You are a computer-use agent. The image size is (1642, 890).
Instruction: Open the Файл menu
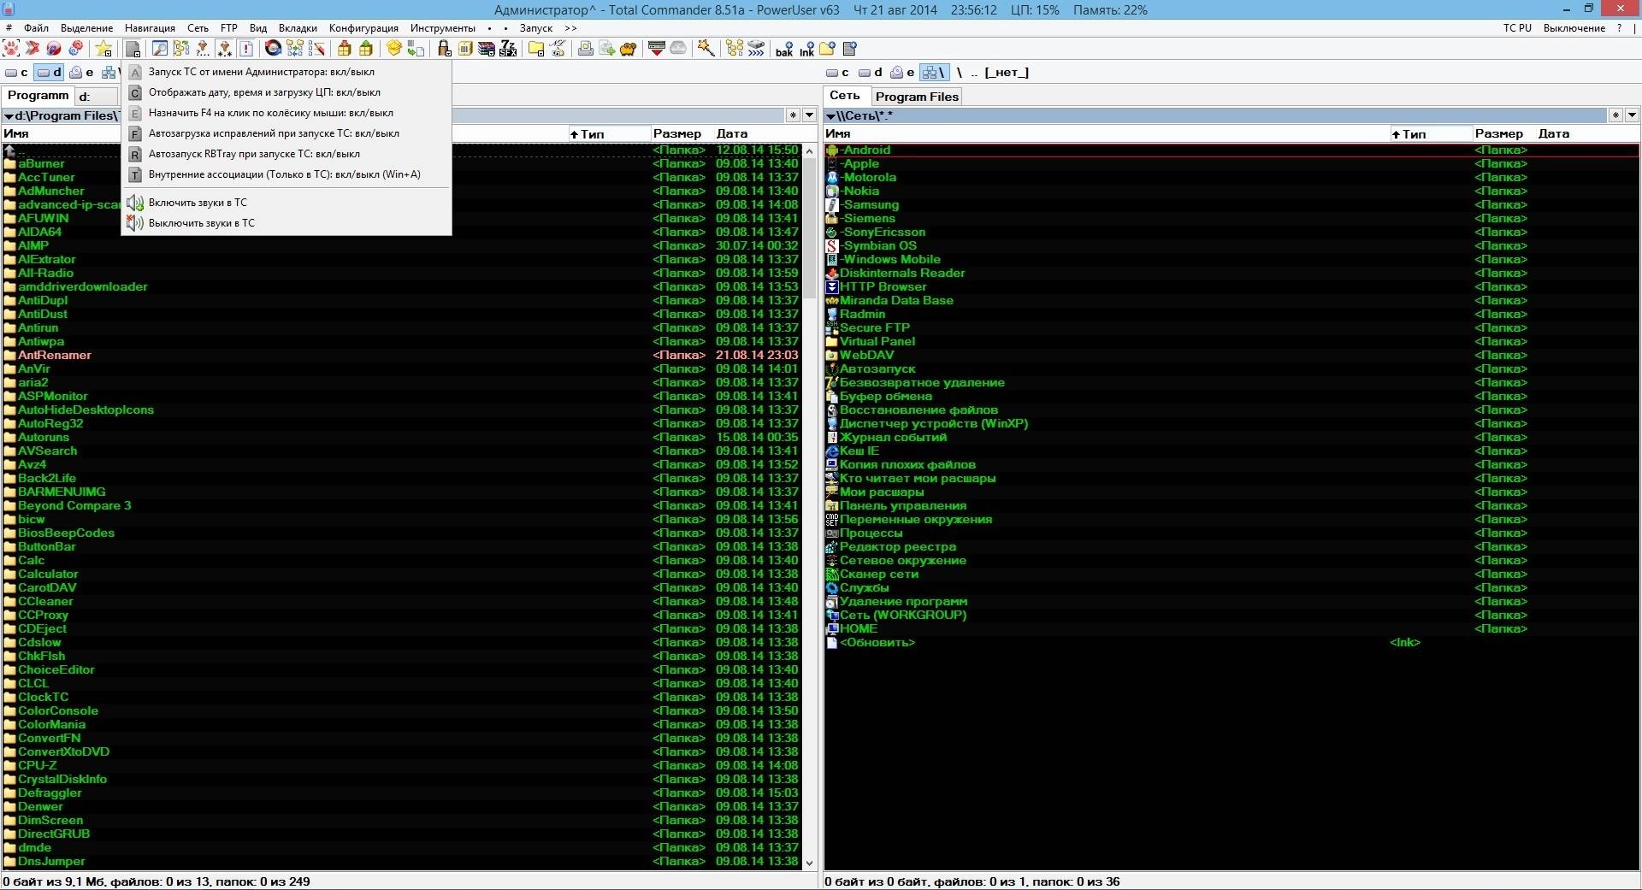(36, 28)
